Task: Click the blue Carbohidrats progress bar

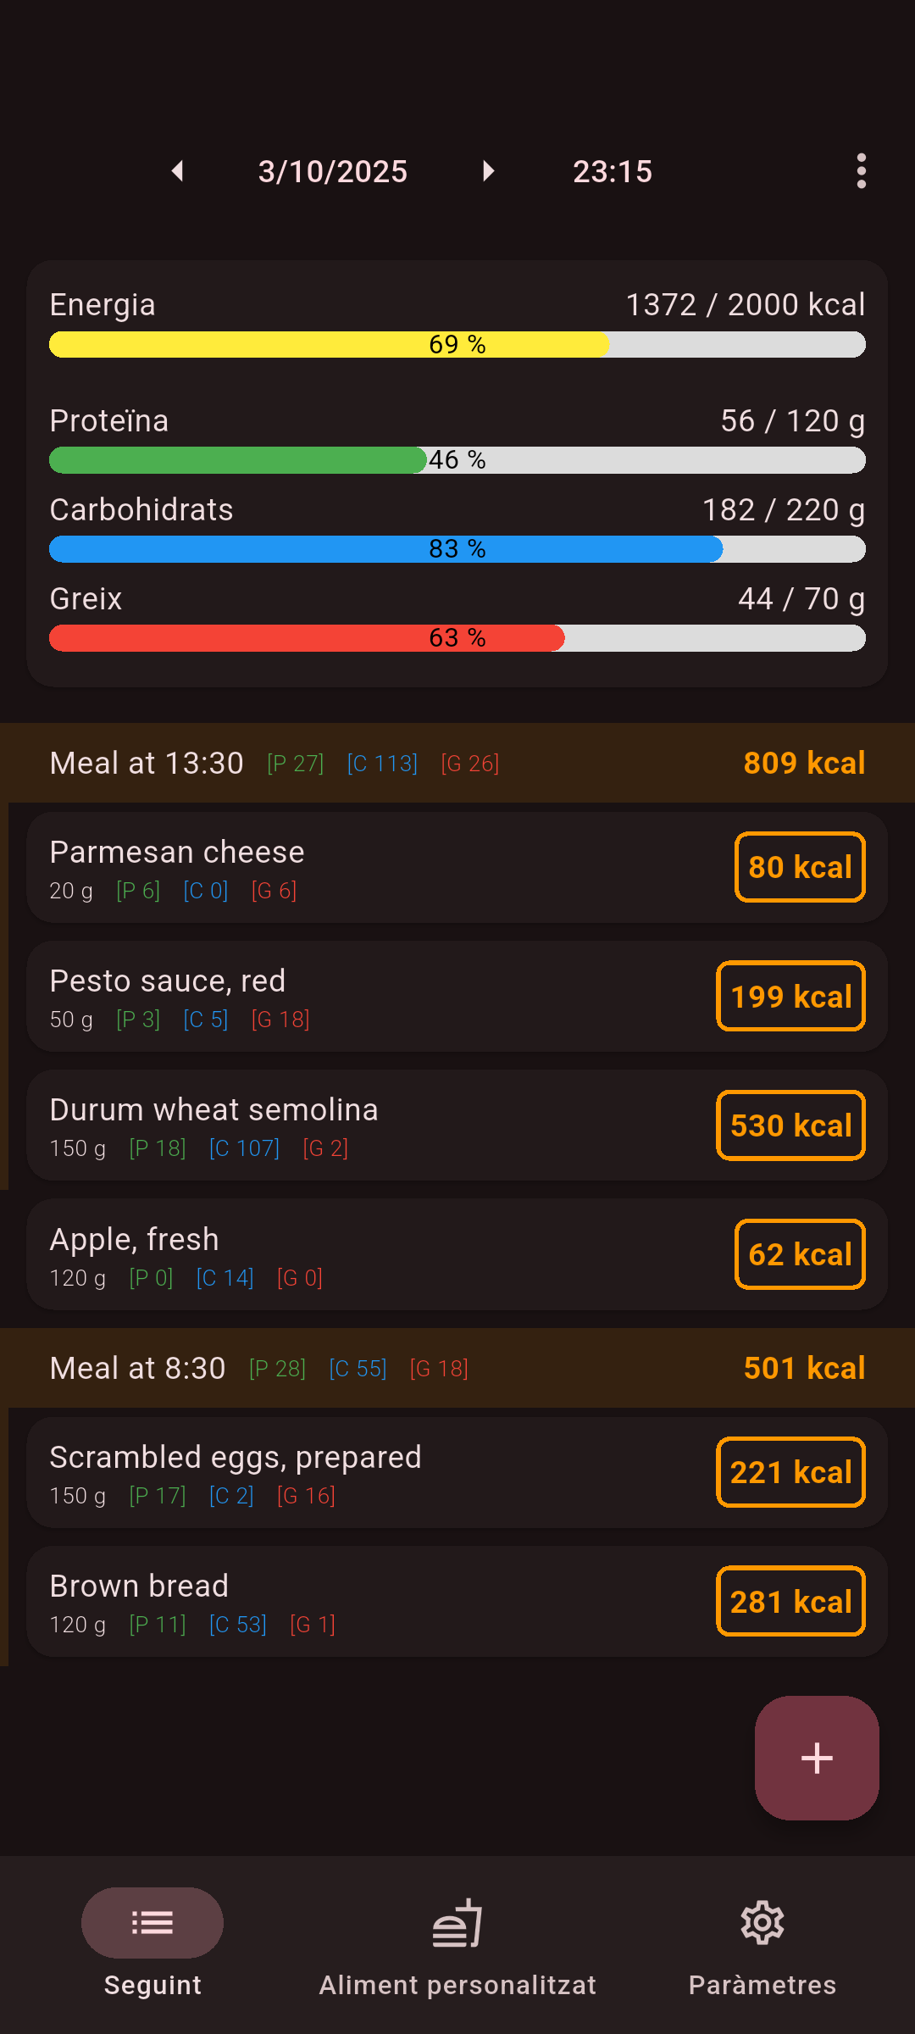Action: (457, 549)
